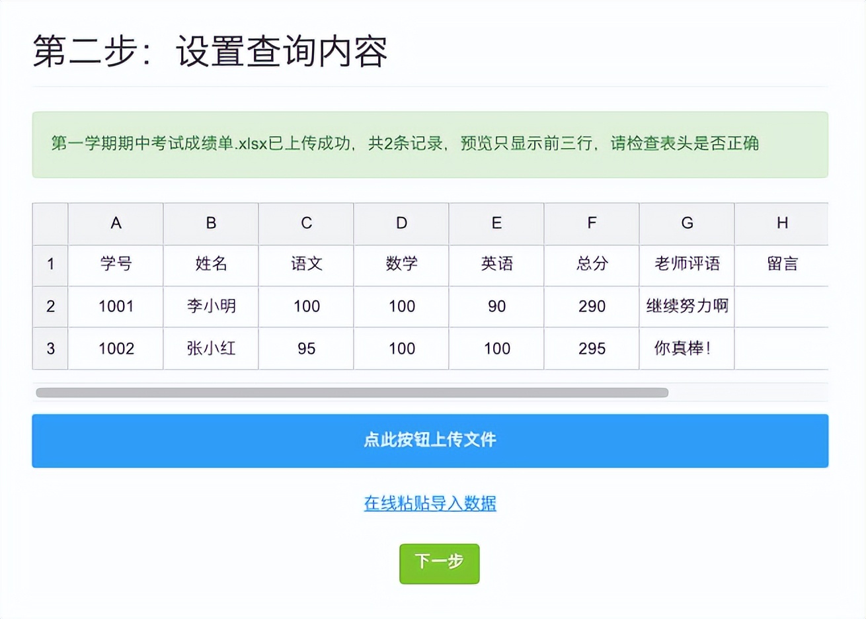Select the 学号 header cell

[x=116, y=265]
